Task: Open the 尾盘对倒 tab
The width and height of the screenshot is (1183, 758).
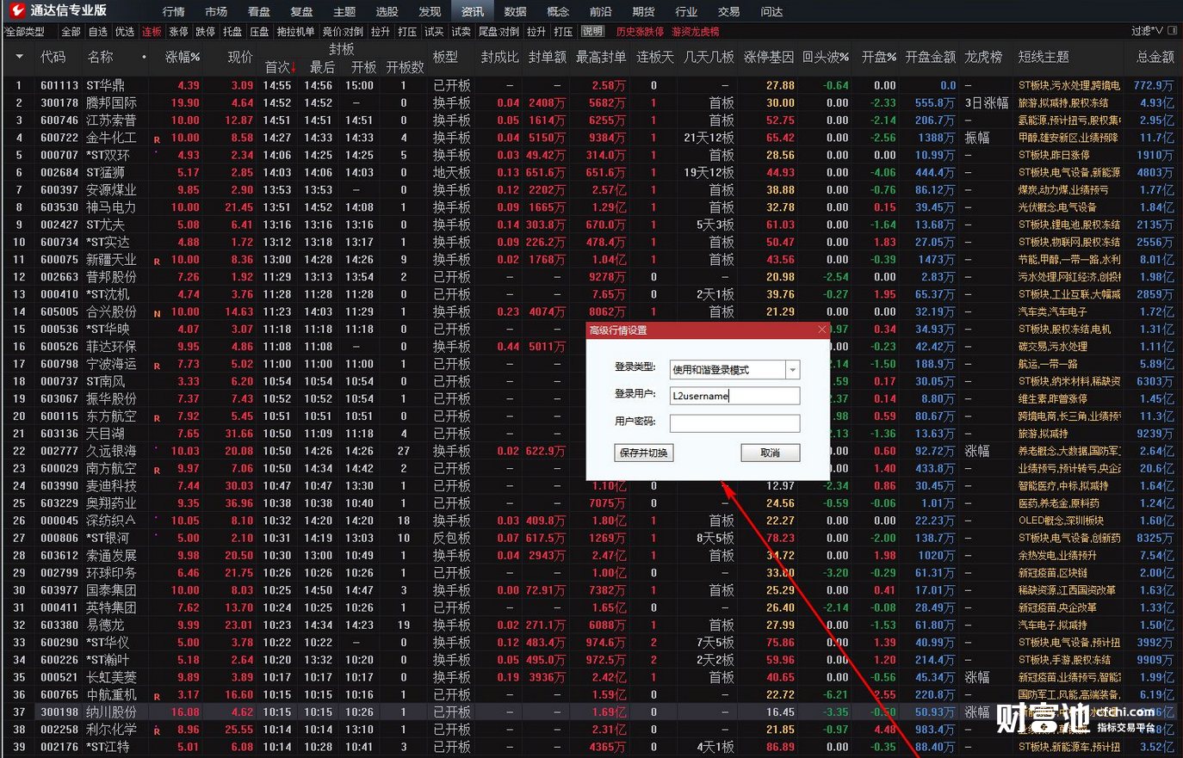Action: pyautogui.click(x=499, y=32)
